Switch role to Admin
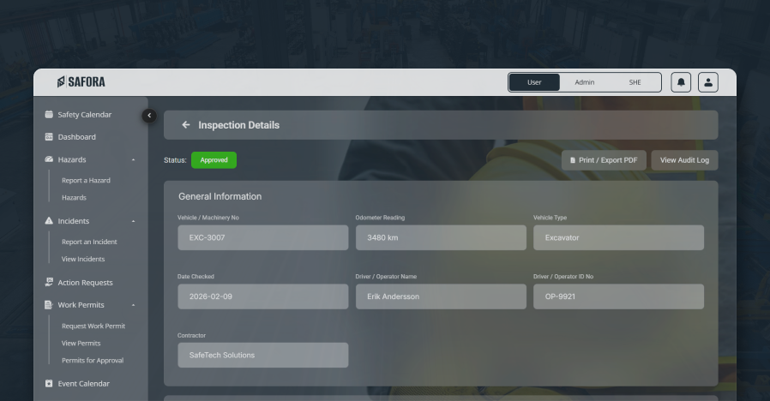Image resolution: width=770 pixels, height=401 pixels. coord(585,82)
